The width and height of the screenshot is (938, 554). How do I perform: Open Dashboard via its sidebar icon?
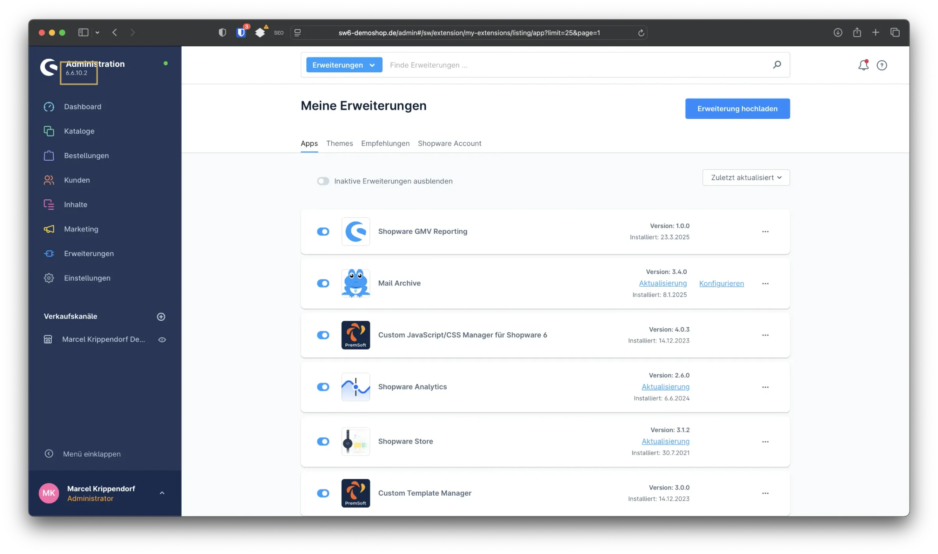coord(49,107)
